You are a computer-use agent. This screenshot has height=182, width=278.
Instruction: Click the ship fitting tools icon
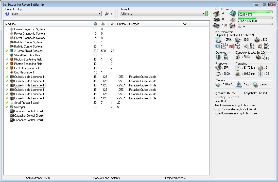tap(107, 14)
